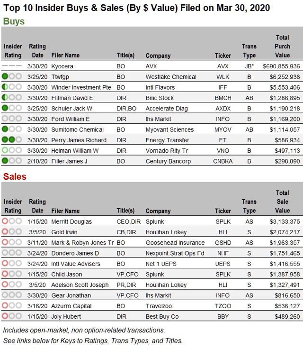Click the red rating circles for Merritt Douglas
This screenshot has height=349, width=303.
click(x=12, y=221)
